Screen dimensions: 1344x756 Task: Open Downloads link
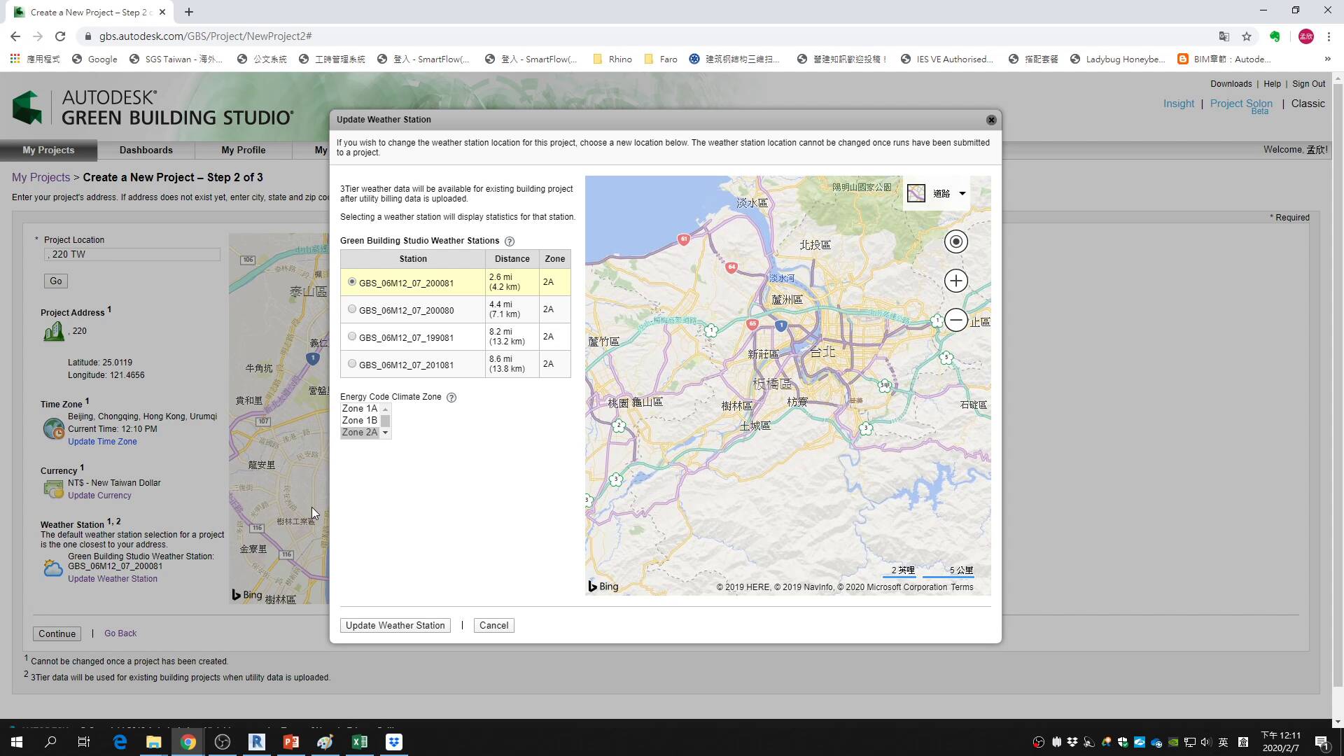coord(1231,84)
